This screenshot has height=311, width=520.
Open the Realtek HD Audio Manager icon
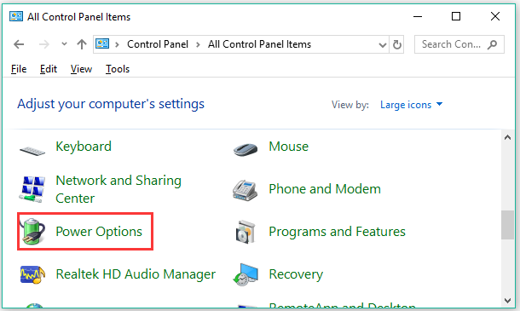[x=32, y=274]
